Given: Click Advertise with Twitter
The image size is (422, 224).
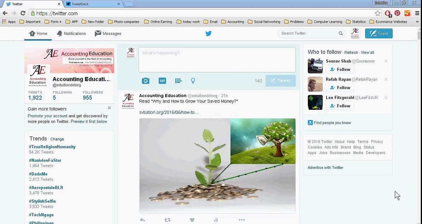Looking at the screenshot, I should (326, 168).
